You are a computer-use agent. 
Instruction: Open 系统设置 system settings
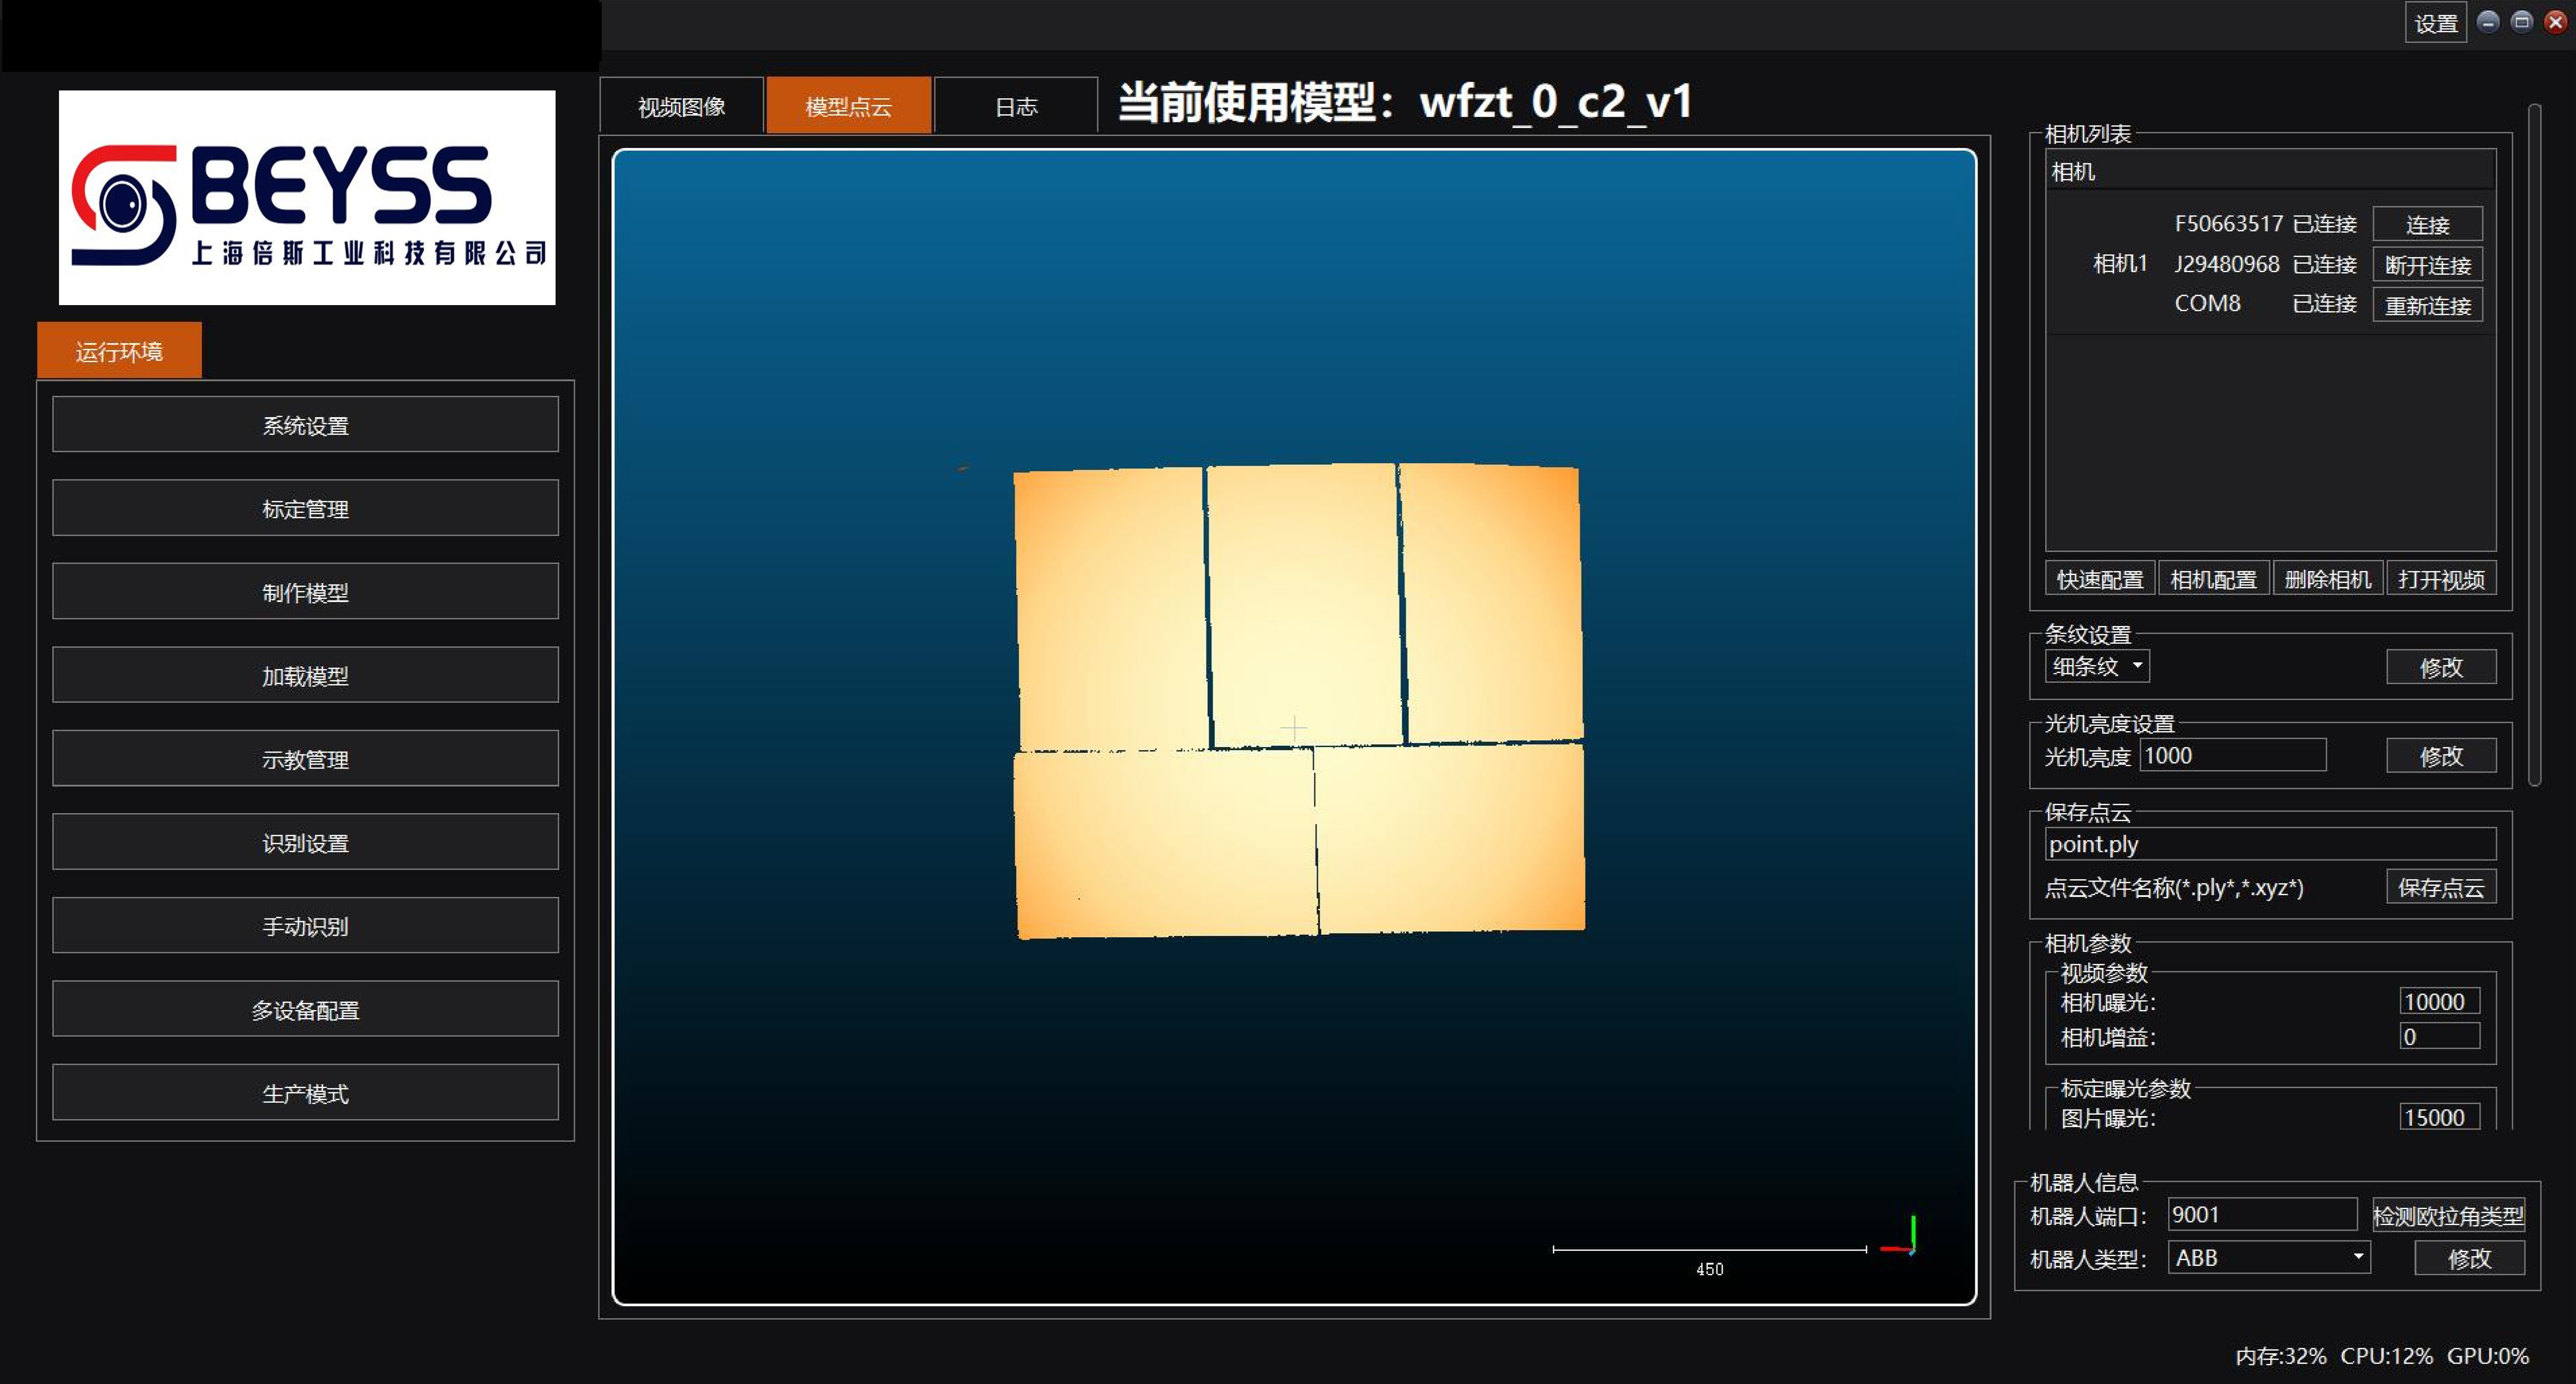click(x=305, y=425)
